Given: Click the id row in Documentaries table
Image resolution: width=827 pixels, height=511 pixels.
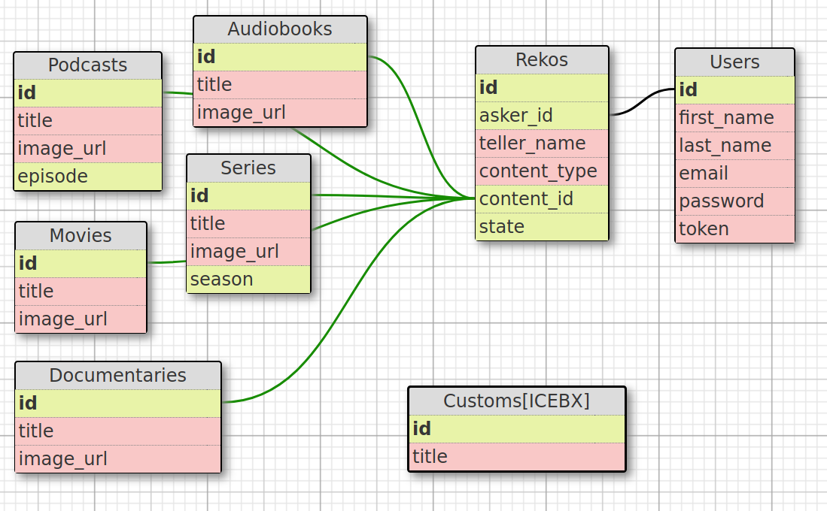Looking at the screenshot, I should (118, 403).
